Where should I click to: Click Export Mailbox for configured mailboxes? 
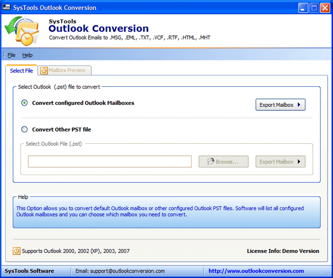click(281, 104)
